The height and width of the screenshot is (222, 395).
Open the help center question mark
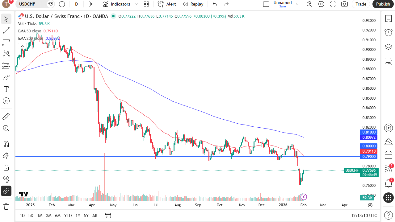[389, 215]
